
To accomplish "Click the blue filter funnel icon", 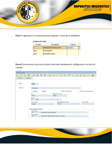I will coord(69,75).
